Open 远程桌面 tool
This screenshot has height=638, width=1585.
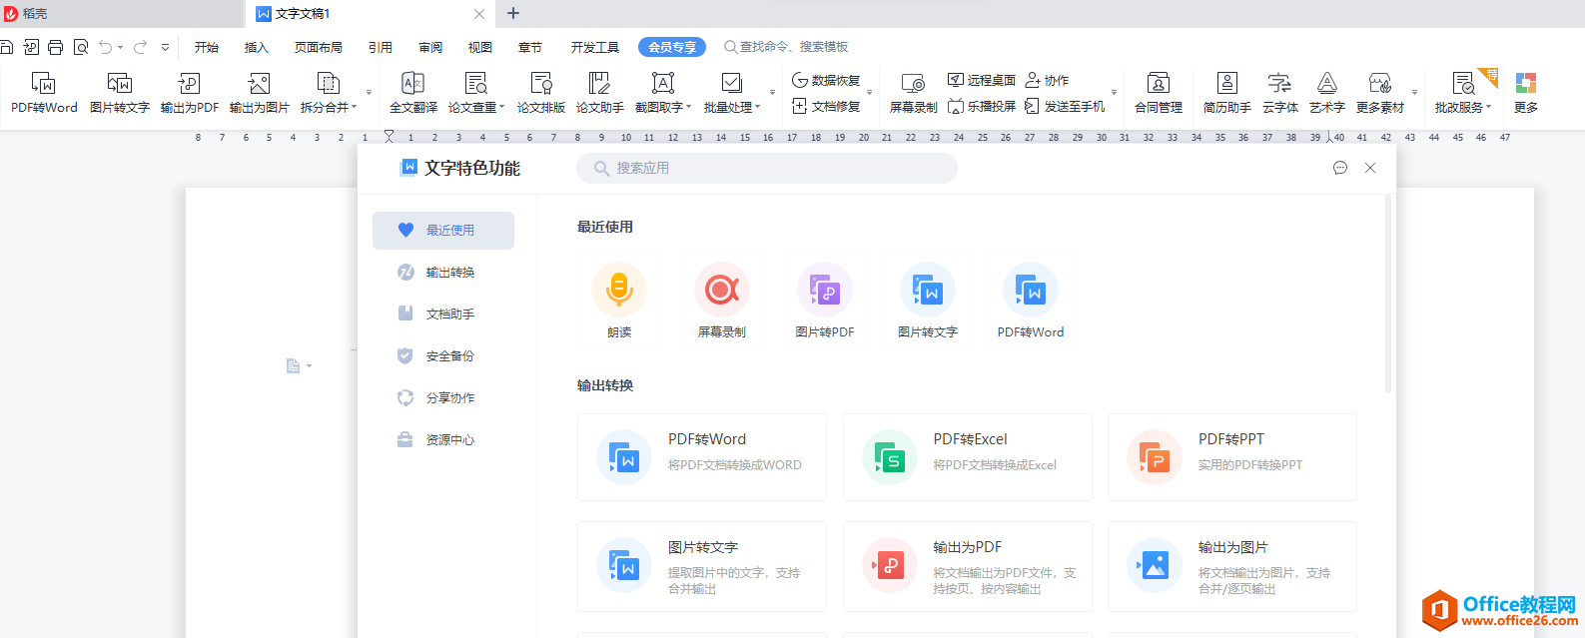pyautogui.click(x=982, y=80)
